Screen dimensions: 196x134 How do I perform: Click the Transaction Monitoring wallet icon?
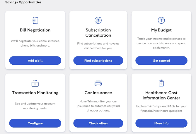(x=35, y=83)
